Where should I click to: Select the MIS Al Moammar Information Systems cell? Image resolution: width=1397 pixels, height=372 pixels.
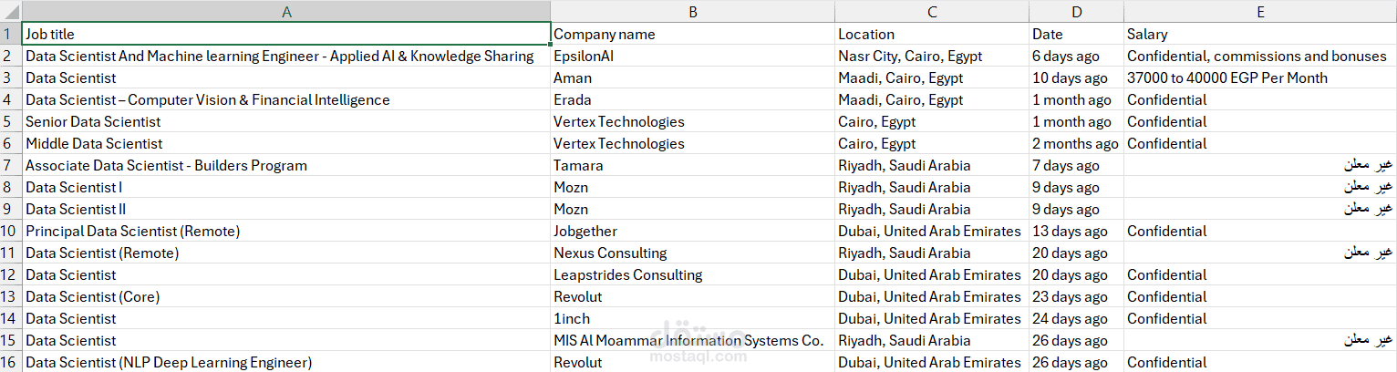click(x=693, y=340)
